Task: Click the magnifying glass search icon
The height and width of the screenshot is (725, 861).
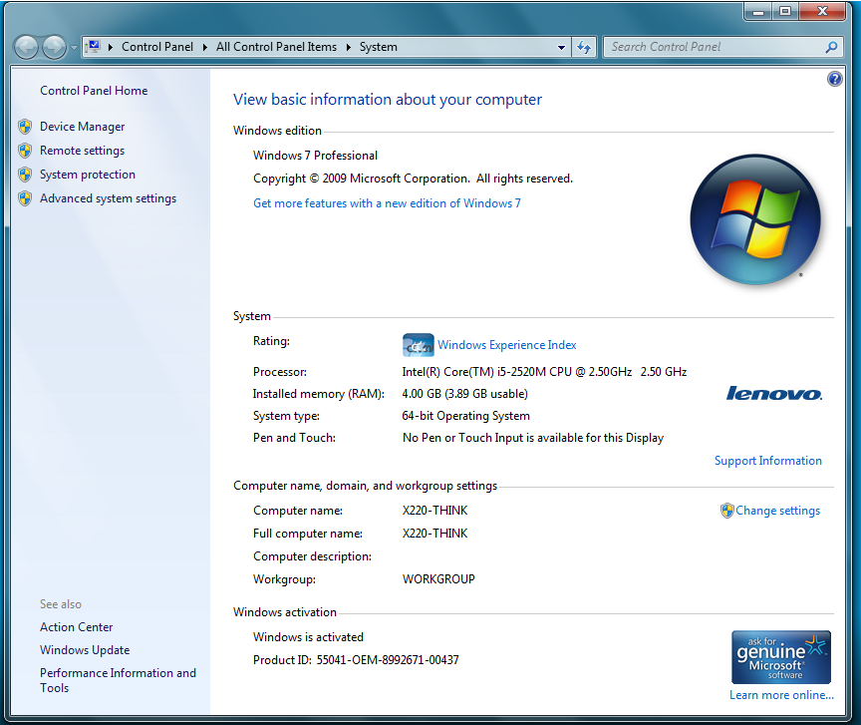Action: click(831, 47)
